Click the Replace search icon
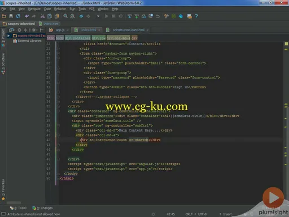The height and width of the screenshot is (217, 289). [x=72, y=16]
